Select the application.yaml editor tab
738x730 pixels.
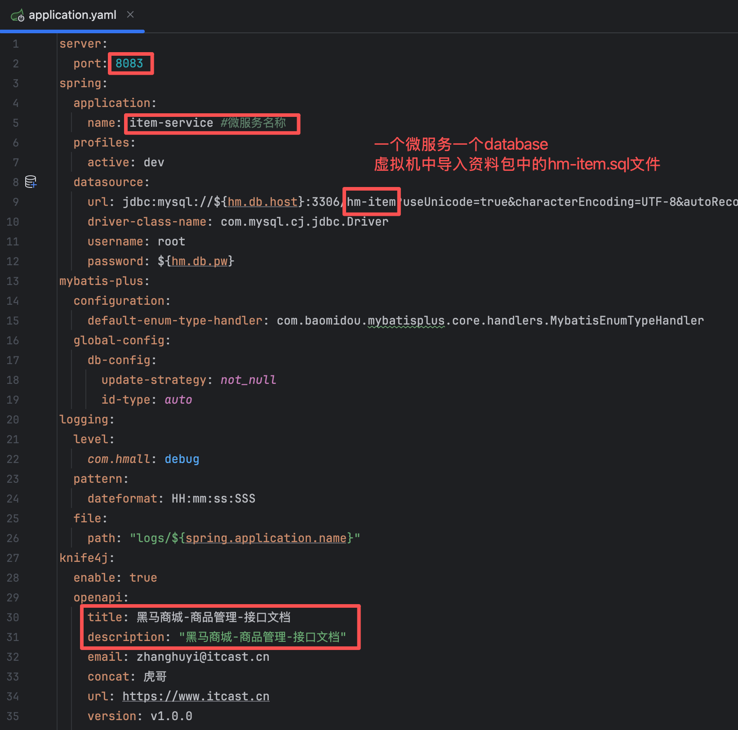[x=72, y=15]
